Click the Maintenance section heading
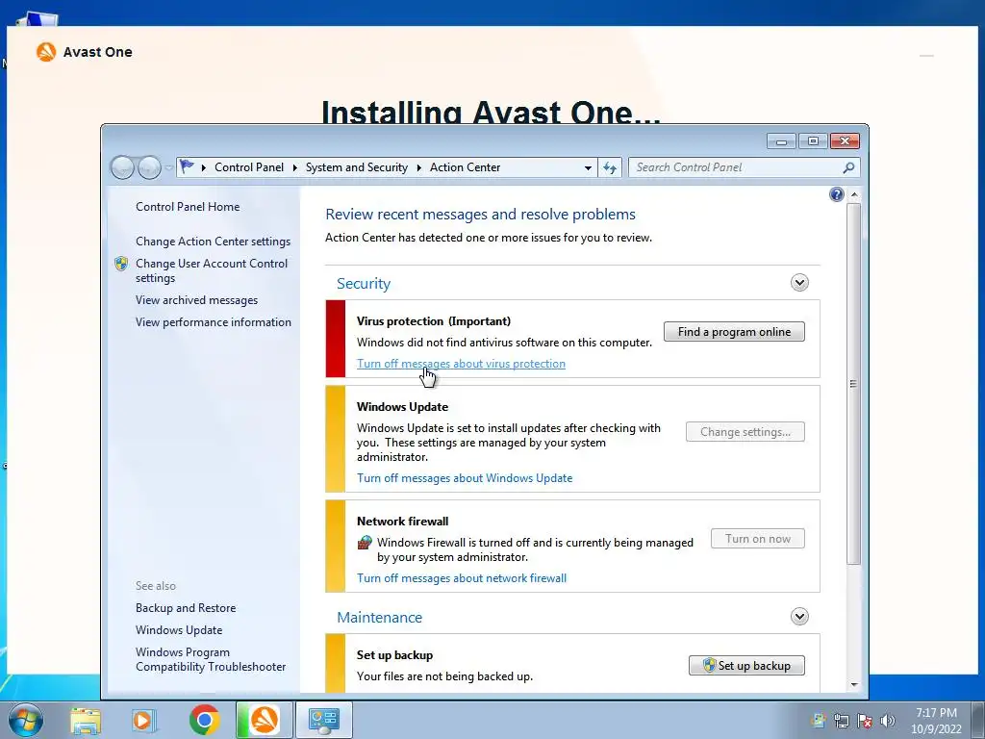The height and width of the screenshot is (739, 985). pos(379,617)
